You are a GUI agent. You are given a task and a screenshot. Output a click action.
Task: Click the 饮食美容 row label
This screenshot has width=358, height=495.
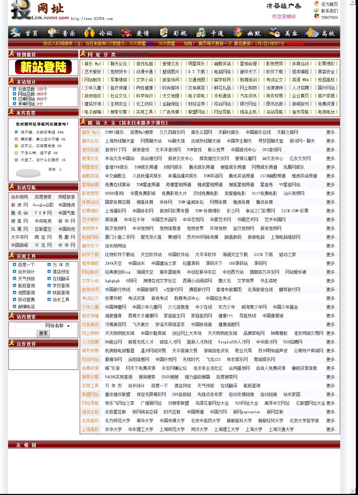click(91, 324)
